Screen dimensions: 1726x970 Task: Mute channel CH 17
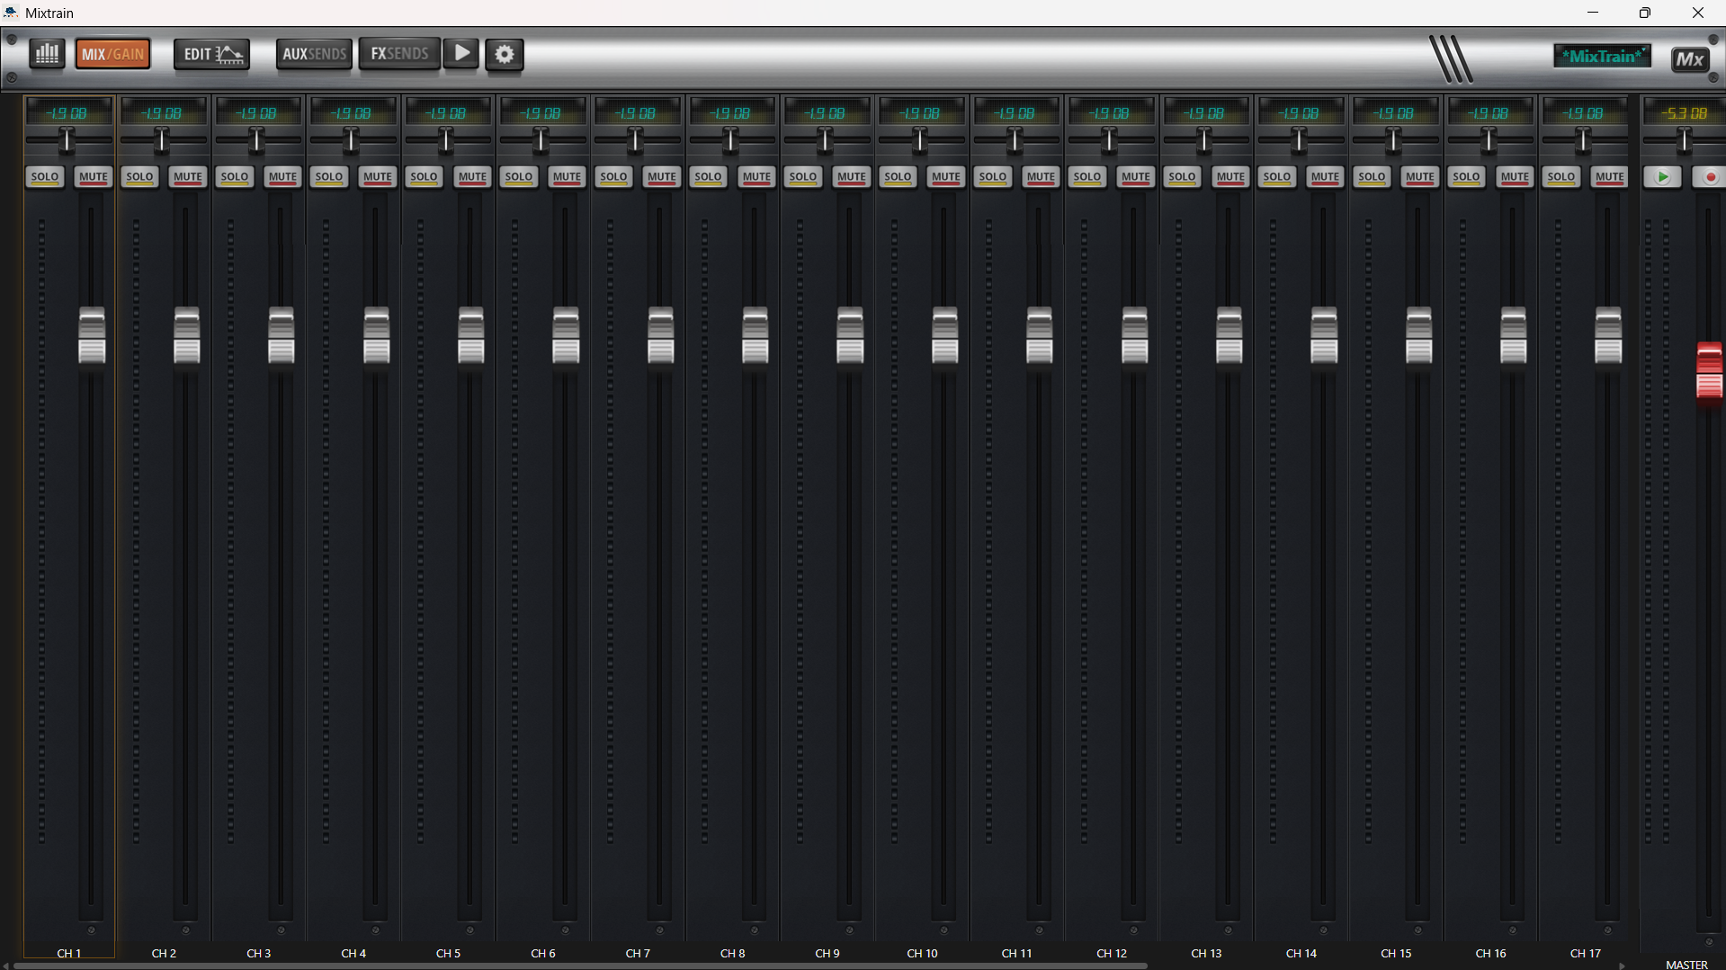(1608, 177)
